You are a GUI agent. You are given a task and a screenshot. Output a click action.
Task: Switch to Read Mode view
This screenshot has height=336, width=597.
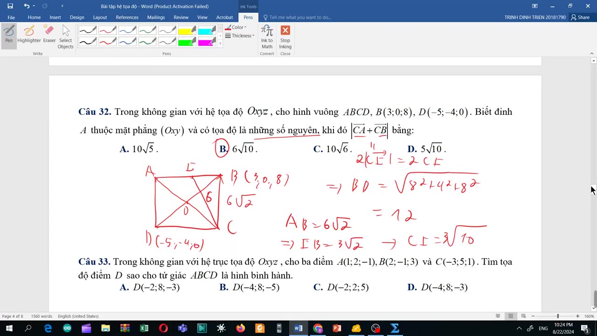498,316
